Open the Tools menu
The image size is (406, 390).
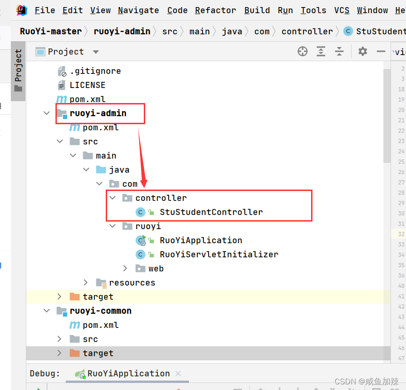313,10
